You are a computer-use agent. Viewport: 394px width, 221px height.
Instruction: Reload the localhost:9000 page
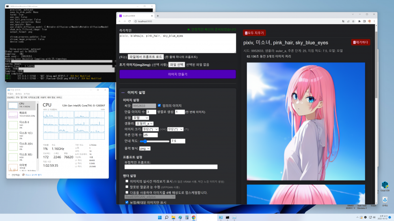coord(130,21)
